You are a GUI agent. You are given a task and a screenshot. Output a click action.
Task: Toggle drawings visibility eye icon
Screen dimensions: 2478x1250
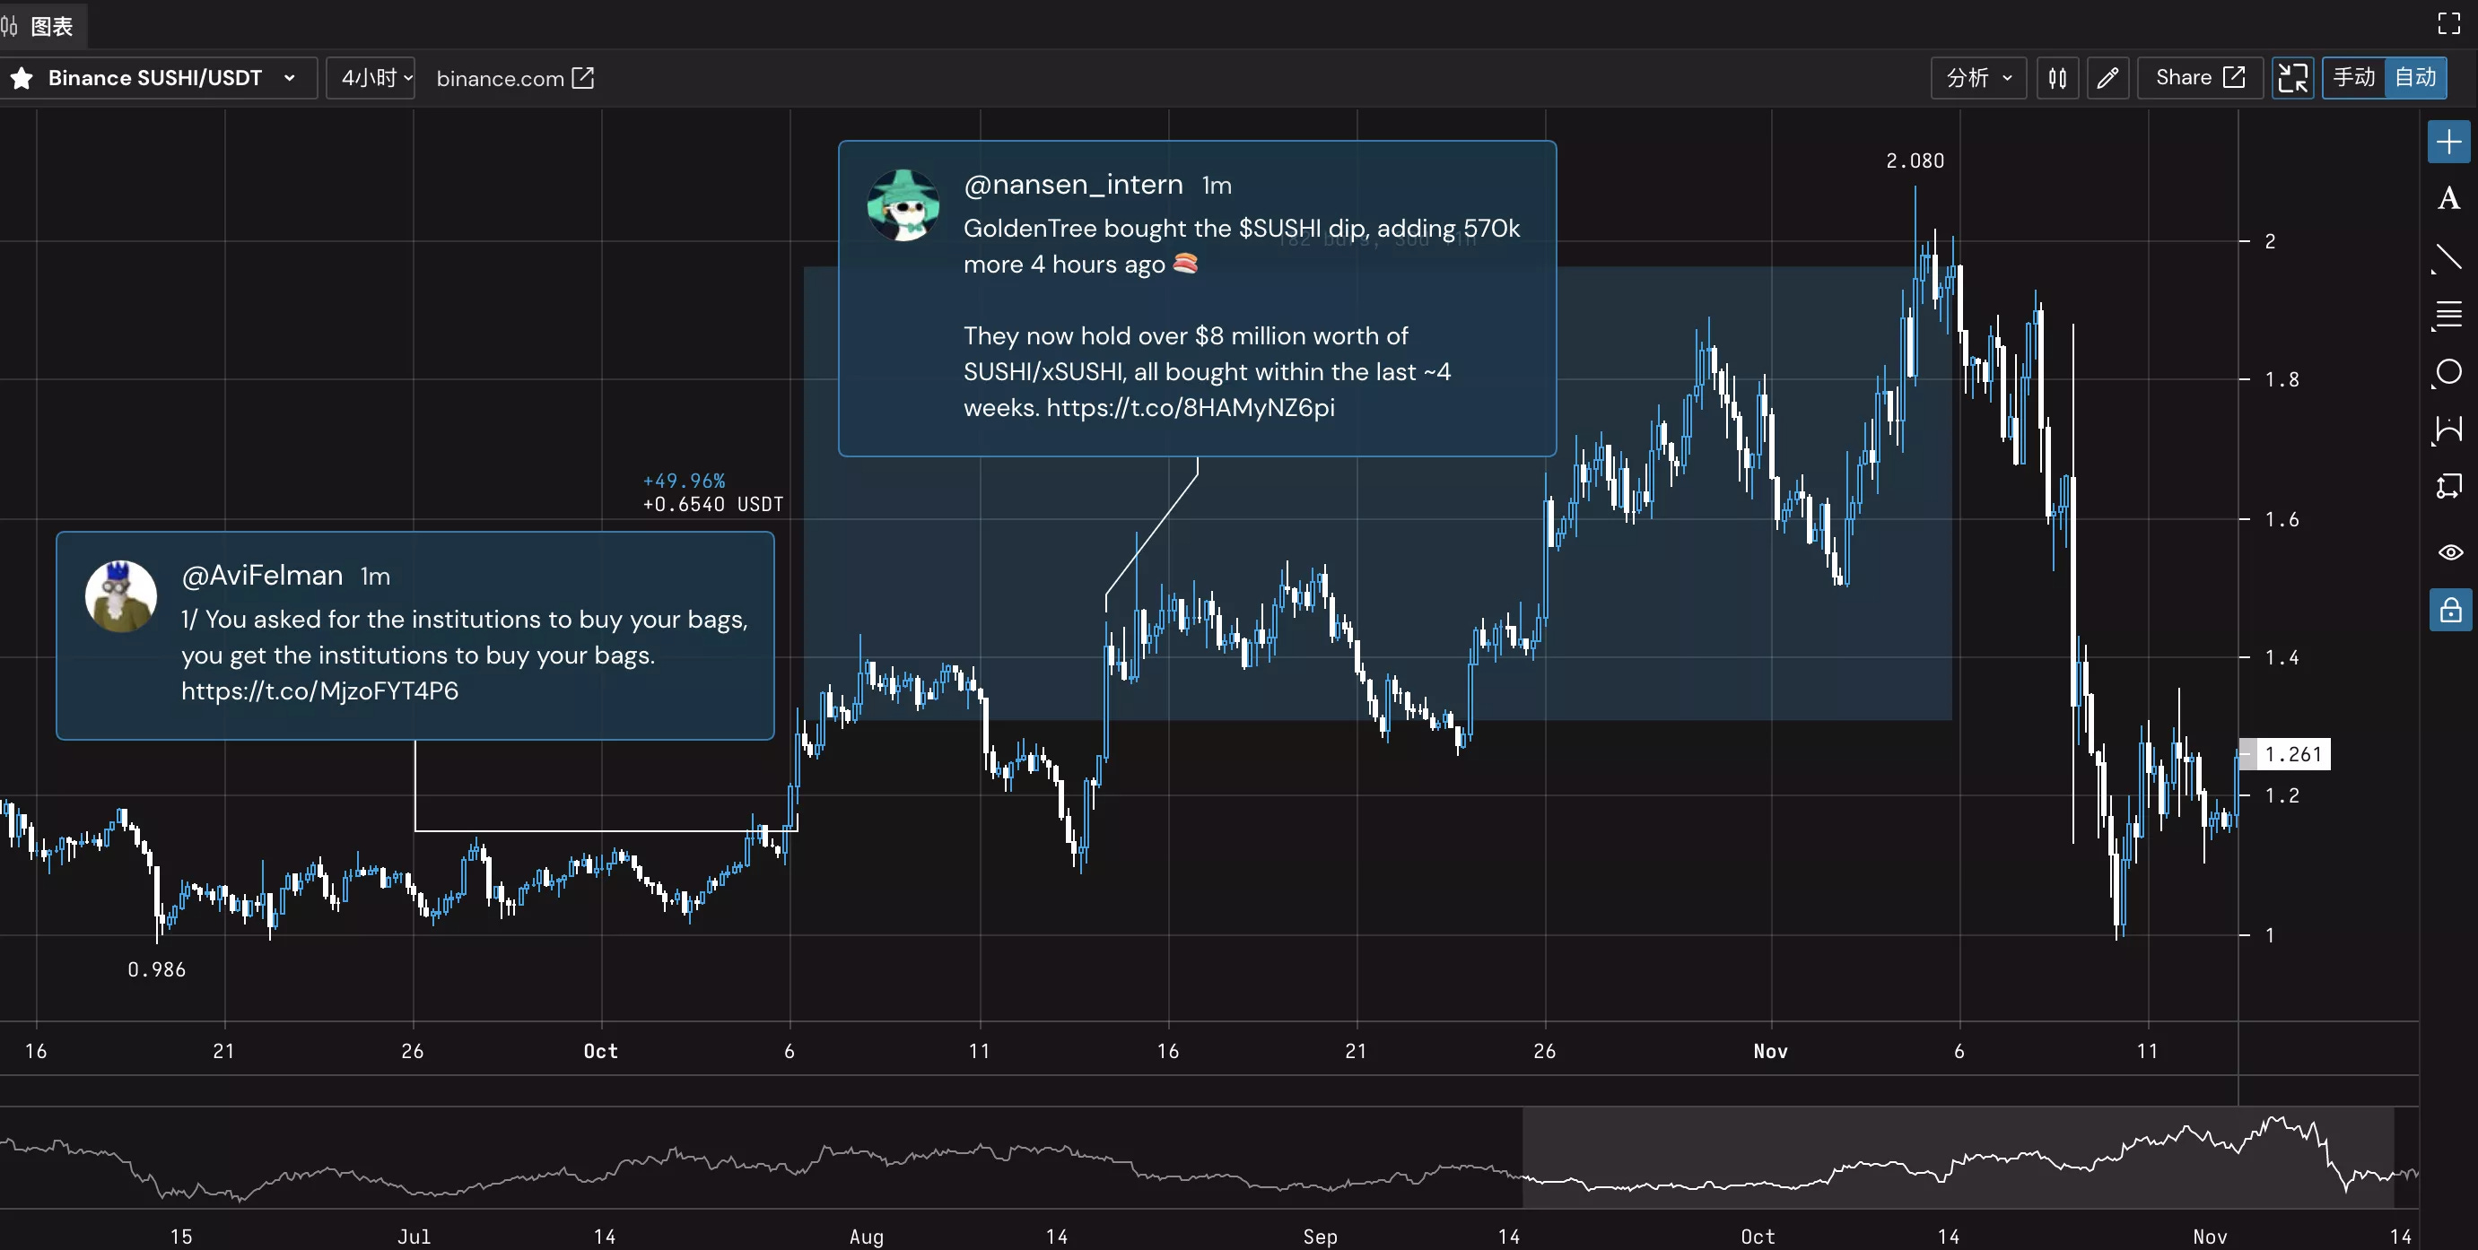pyautogui.click(x=2449, y=552)
